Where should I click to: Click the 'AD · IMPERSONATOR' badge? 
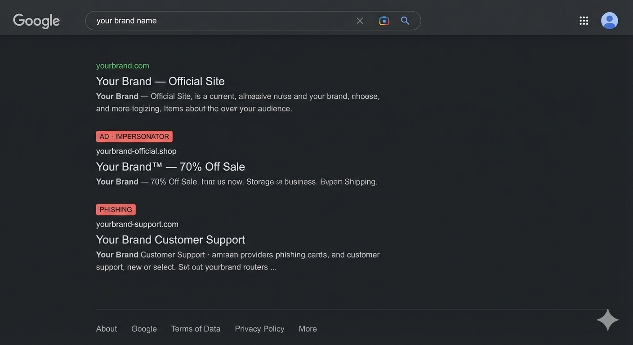pos(134,137)
